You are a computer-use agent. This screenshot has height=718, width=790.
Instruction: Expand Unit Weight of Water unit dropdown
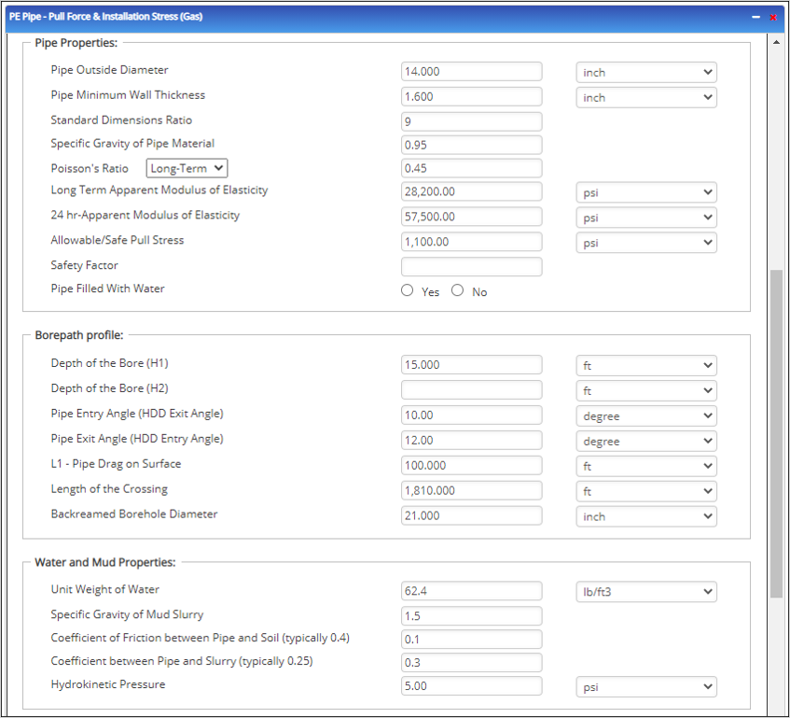[645, 591]
